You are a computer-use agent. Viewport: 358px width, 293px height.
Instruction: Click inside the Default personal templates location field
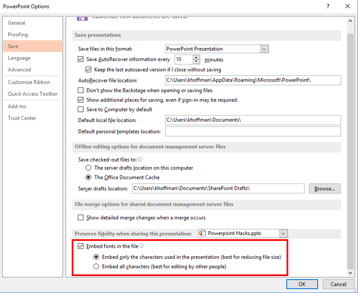250,131
